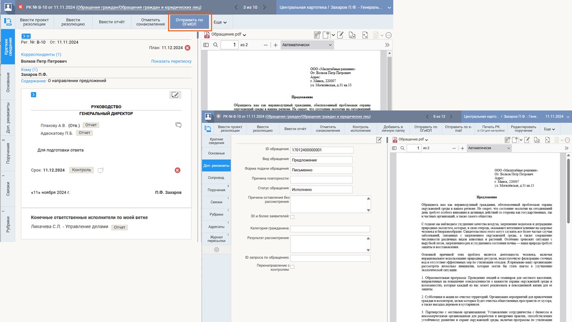
Task: Open the Журнал пересылки tab
Action: coord(216,239)
